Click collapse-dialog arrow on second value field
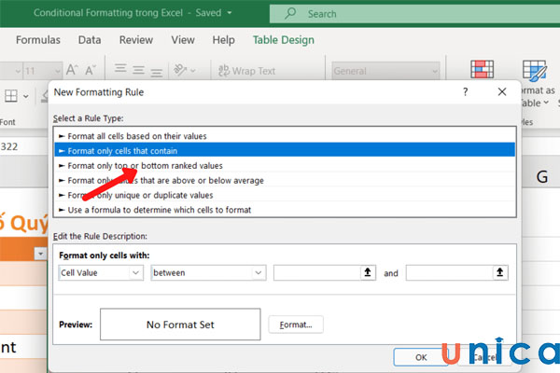The height and width of the screenshot is (373, 560). pos(501,272)
